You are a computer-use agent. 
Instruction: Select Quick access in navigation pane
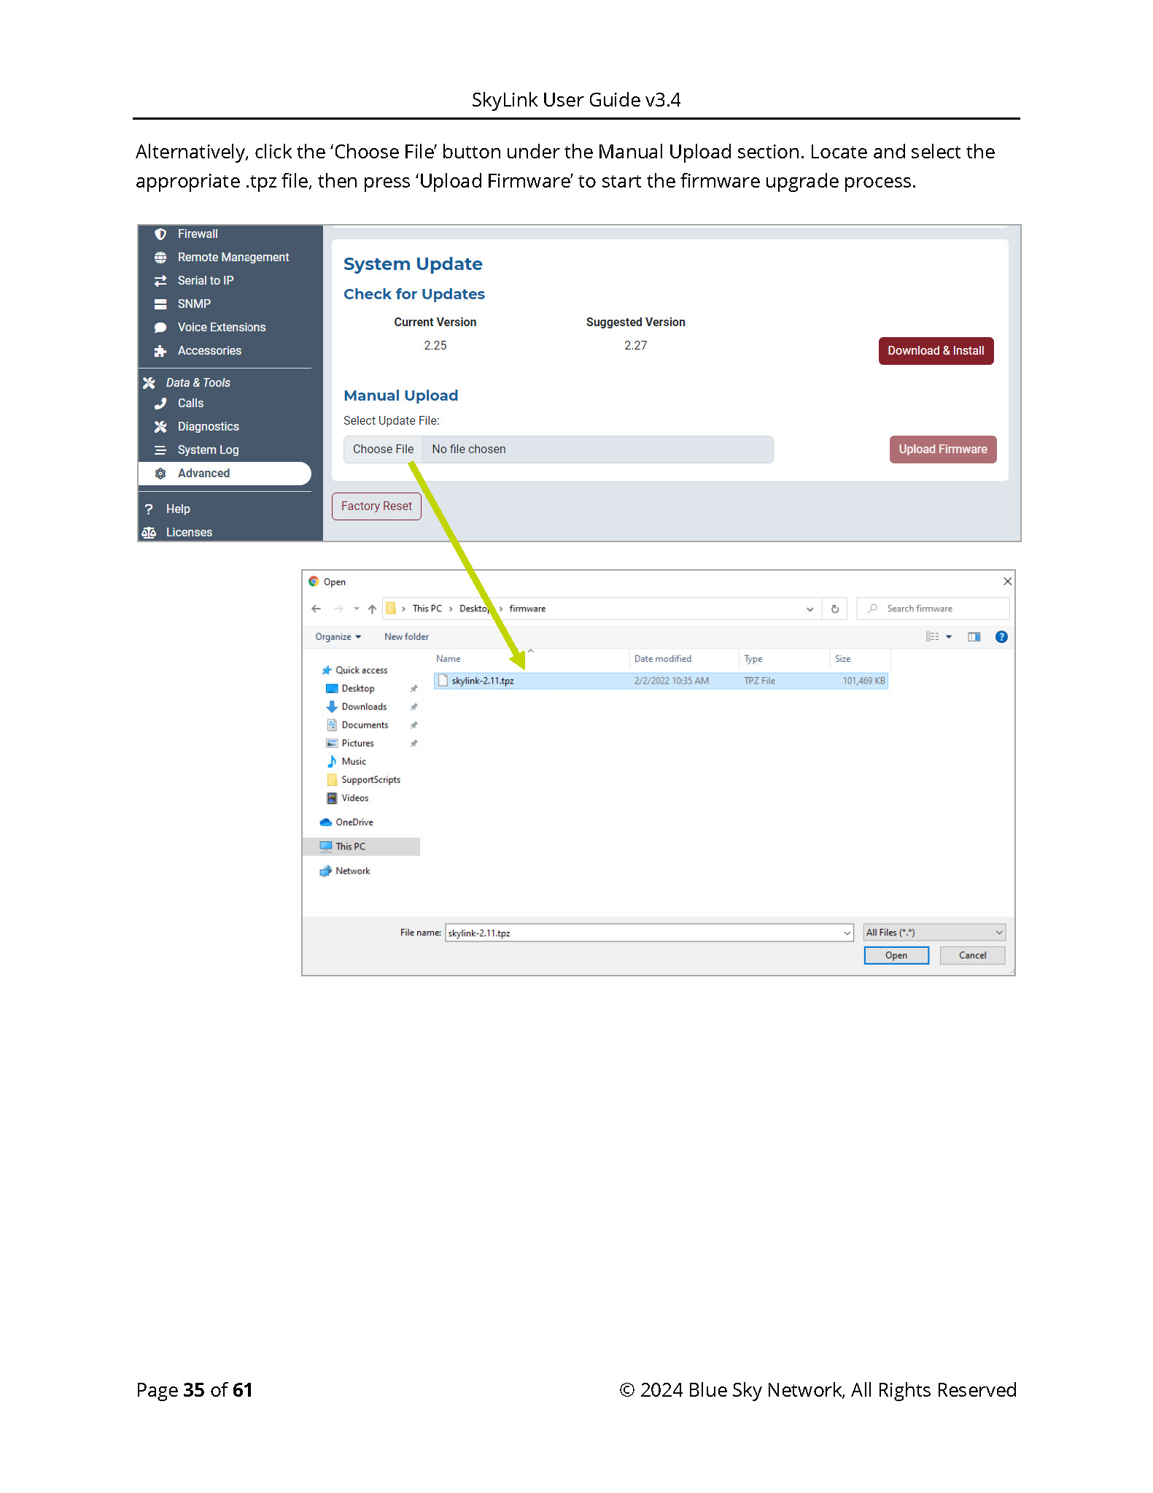point(361,671)
